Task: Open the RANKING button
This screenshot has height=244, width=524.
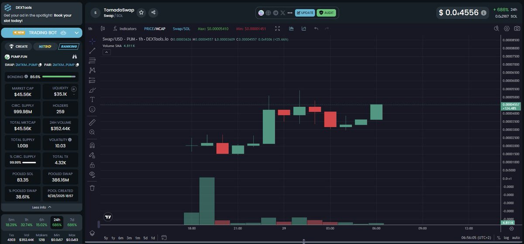Action: (x=68, y=46)
